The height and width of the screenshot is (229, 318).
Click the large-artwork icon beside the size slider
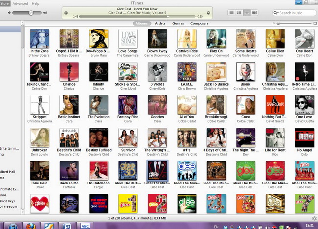tap(315, 23)
